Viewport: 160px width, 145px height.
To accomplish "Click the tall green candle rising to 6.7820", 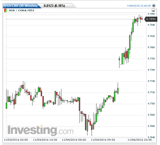I will [x=130, y=42].
